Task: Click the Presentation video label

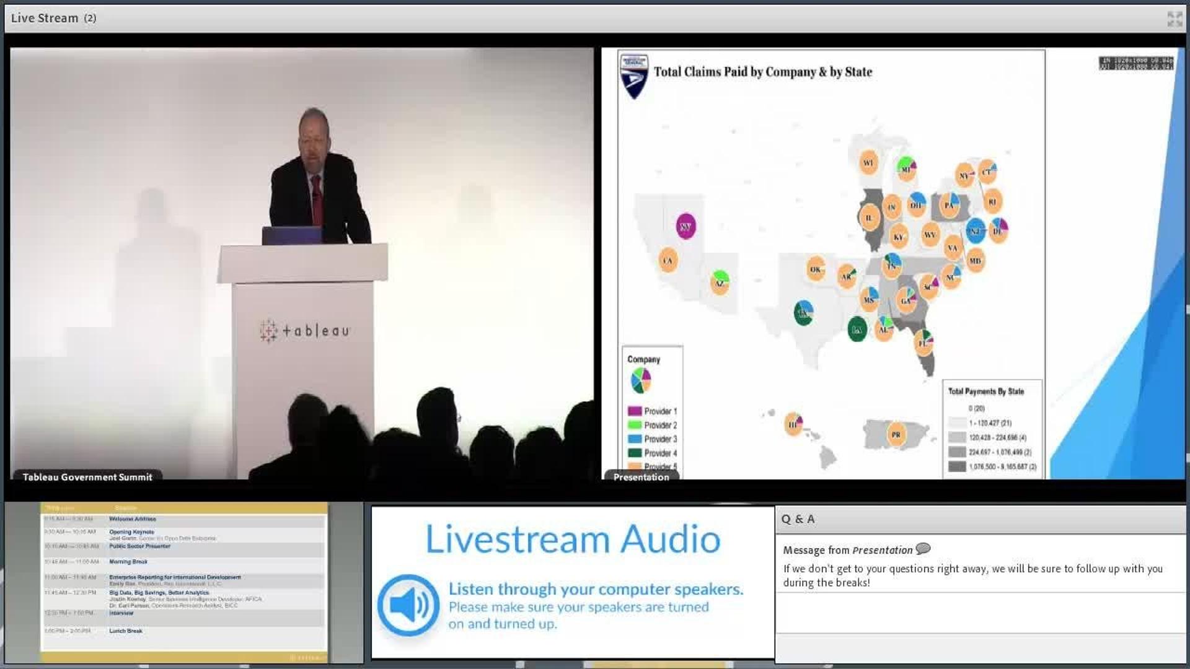Action: pos(641,476)
